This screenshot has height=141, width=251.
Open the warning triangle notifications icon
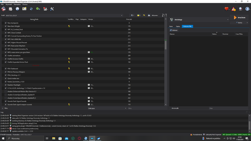233,9
